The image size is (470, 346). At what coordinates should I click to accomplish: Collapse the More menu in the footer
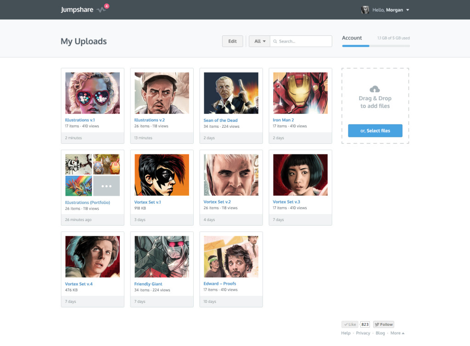(x=396, y=333)
